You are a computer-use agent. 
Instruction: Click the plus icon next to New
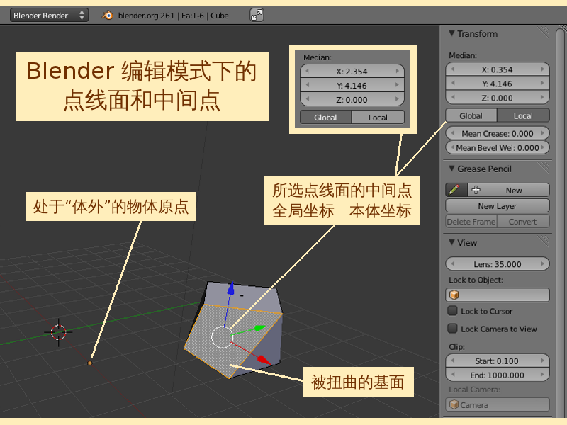coord(476,190)
